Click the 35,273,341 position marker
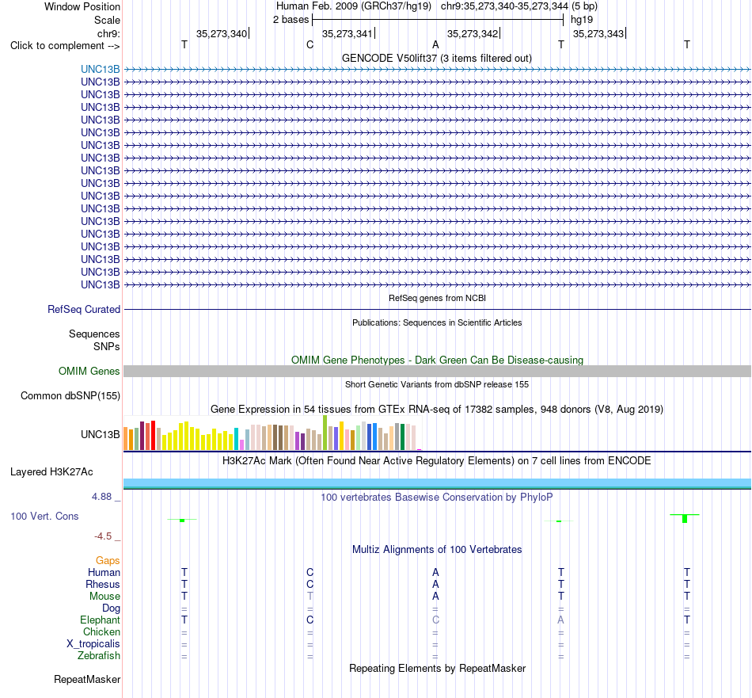 coord(348,33)
